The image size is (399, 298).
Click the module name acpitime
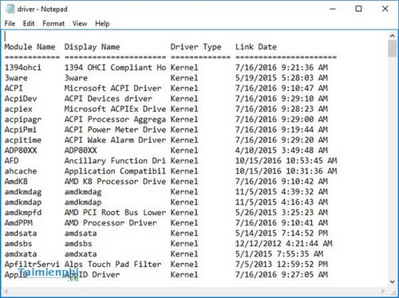[23, 140]
